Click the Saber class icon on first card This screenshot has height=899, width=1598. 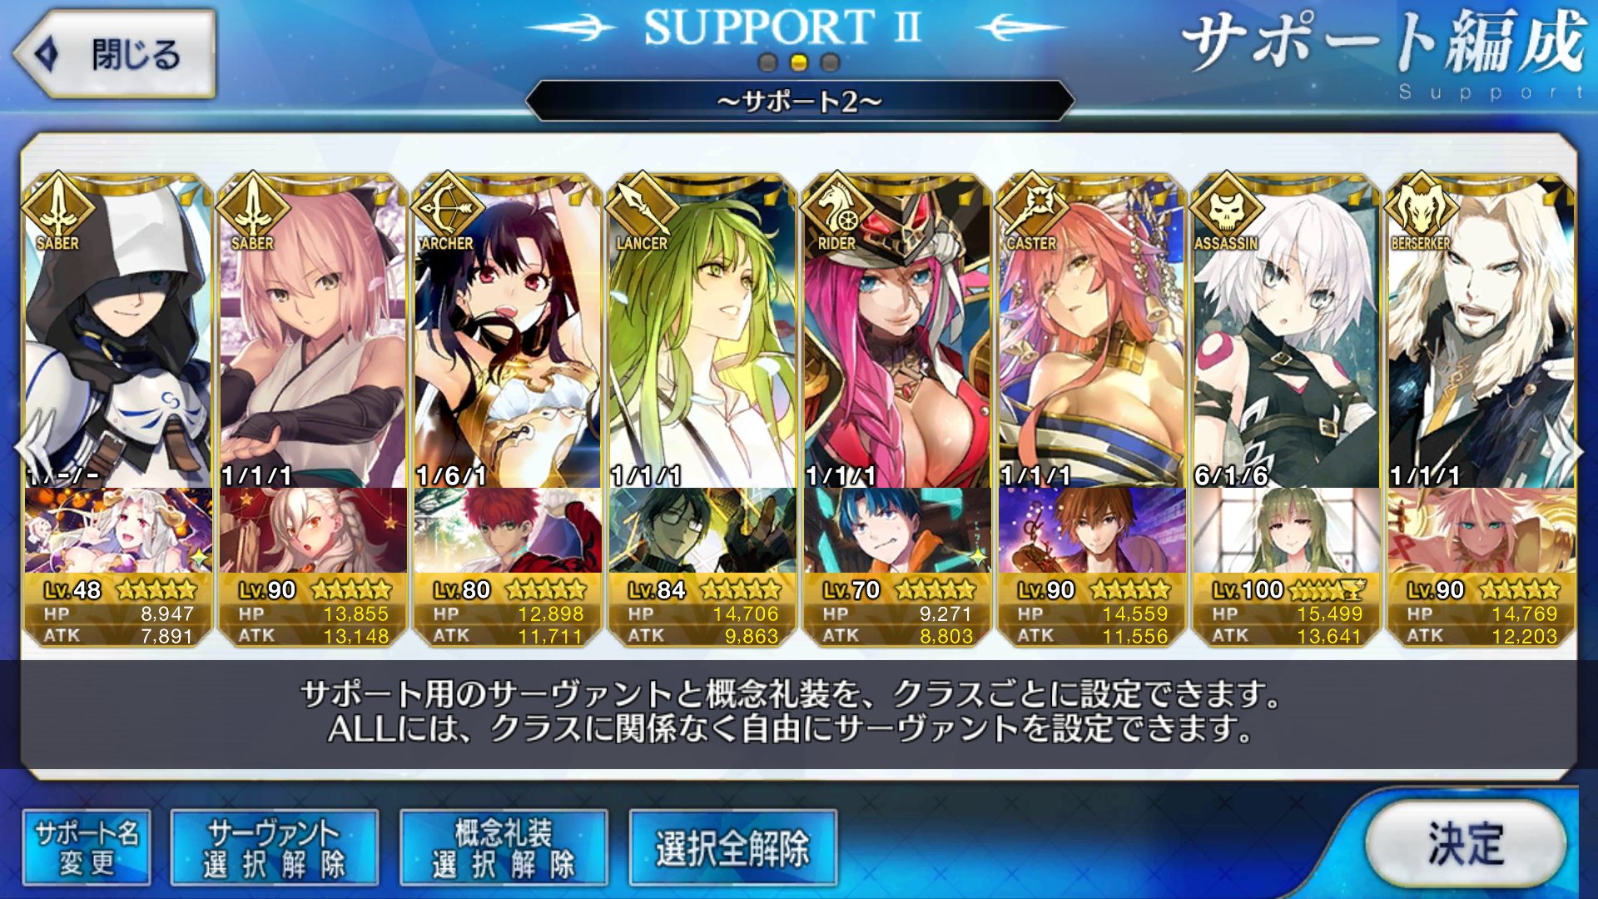57,208
